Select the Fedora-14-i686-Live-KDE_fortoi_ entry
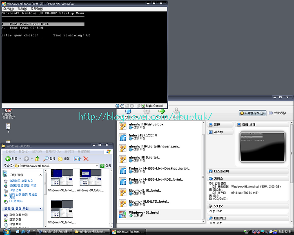Screen dimensions: 294x235 (x=159, y=181)
